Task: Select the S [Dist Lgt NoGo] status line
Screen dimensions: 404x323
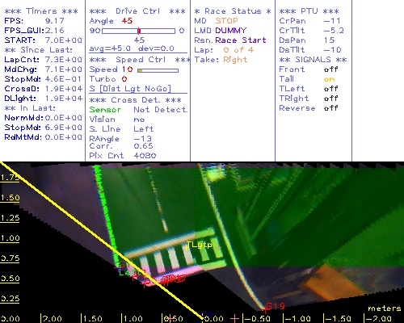Action: coord(130,89)
